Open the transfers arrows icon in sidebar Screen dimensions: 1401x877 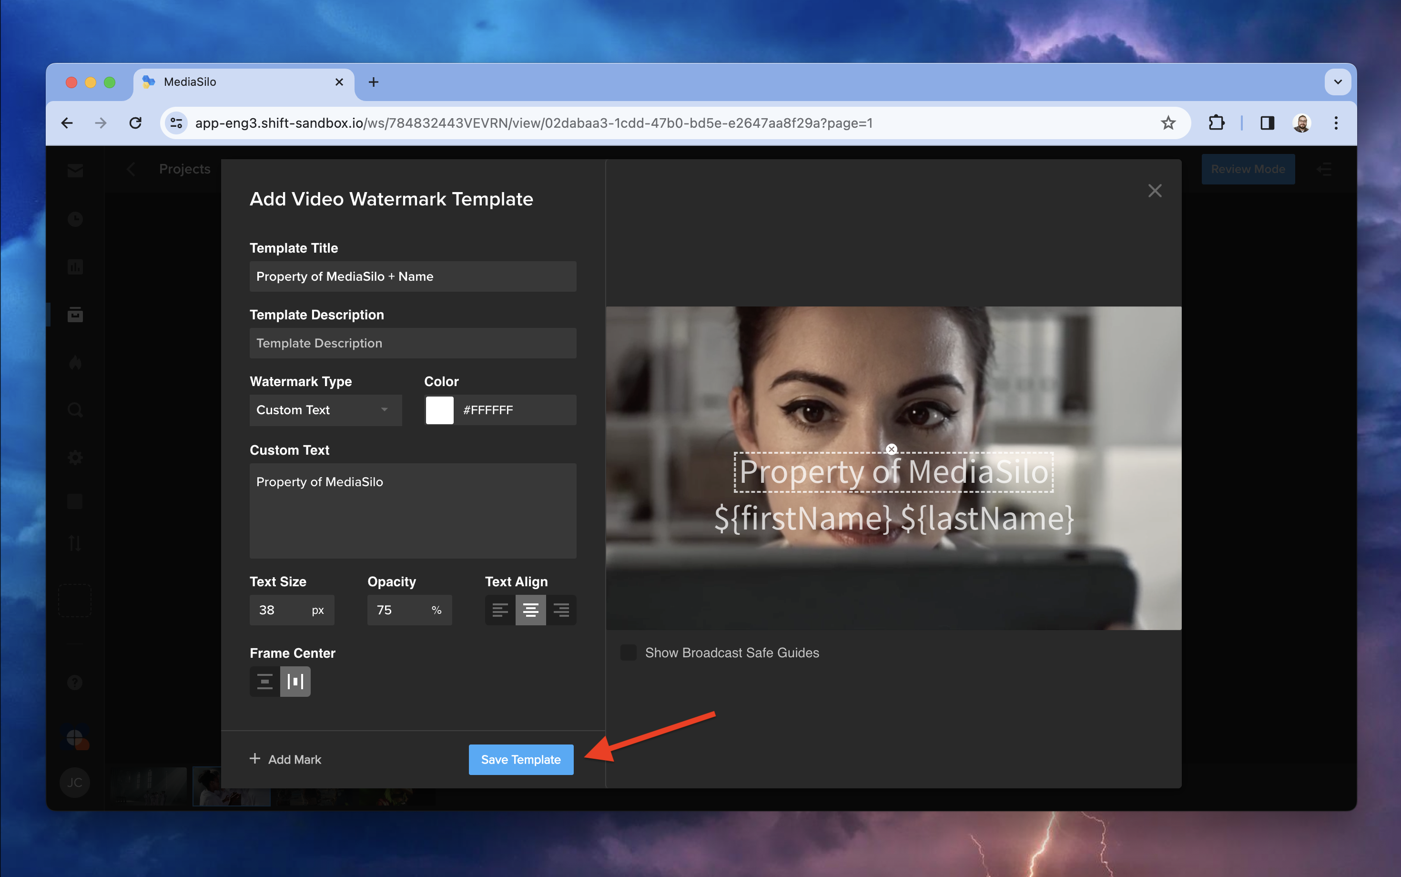(x=75, y=543)
